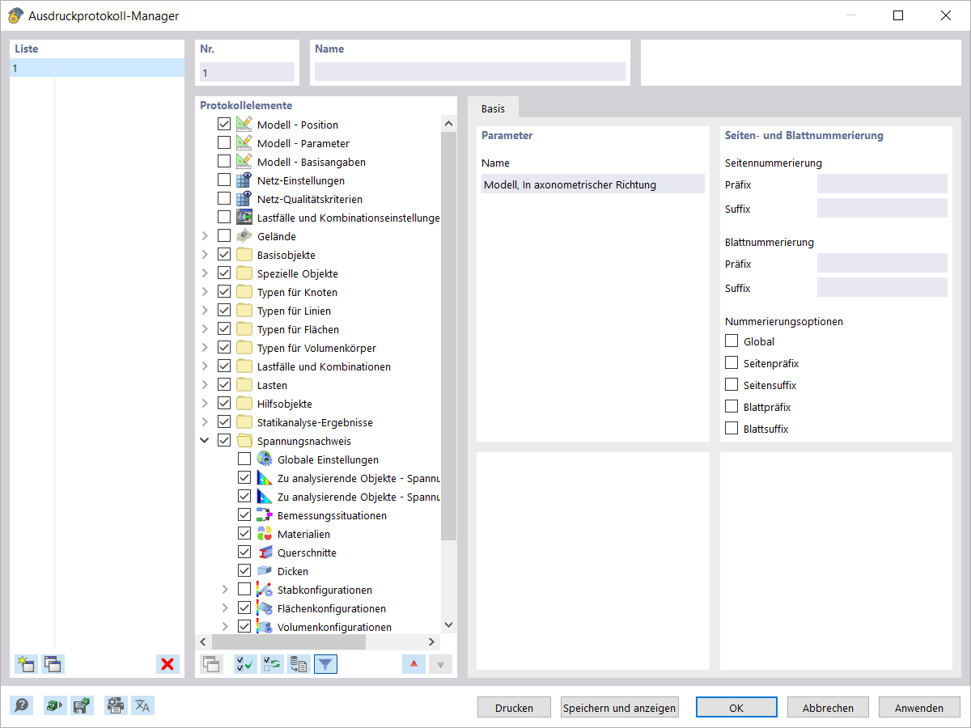Select the Basis tab
The height and width of the screenshot is (728, 971).
(493, 108)
